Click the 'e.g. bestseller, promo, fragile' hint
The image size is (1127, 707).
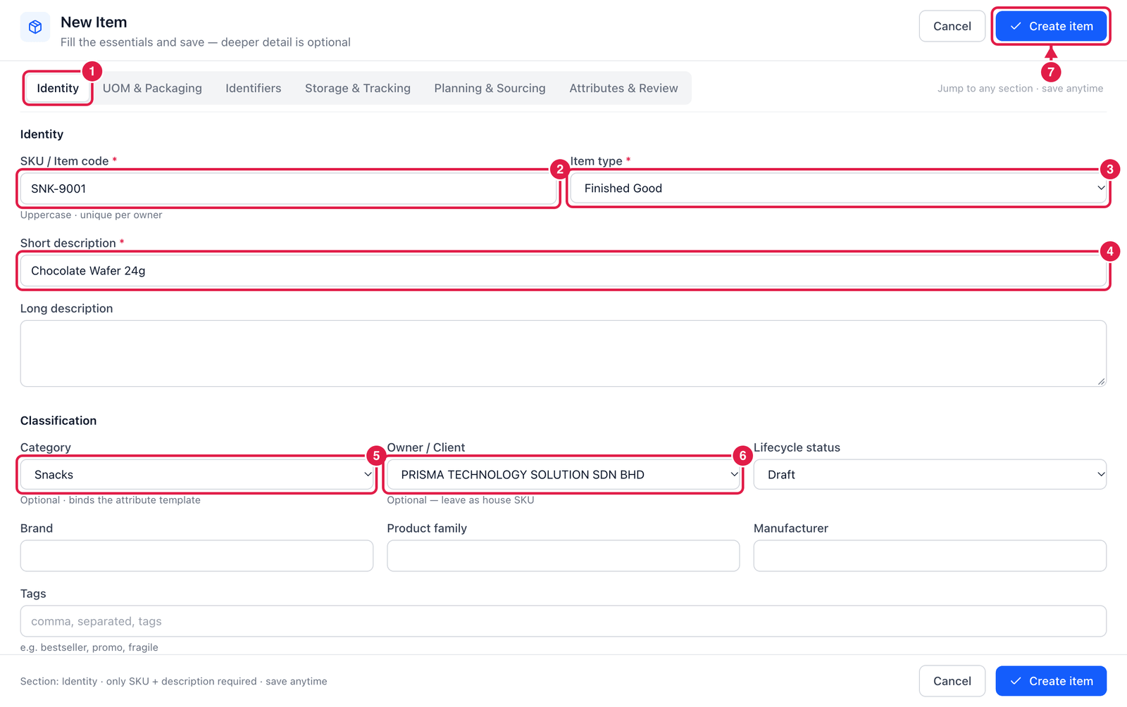point(89,647)
